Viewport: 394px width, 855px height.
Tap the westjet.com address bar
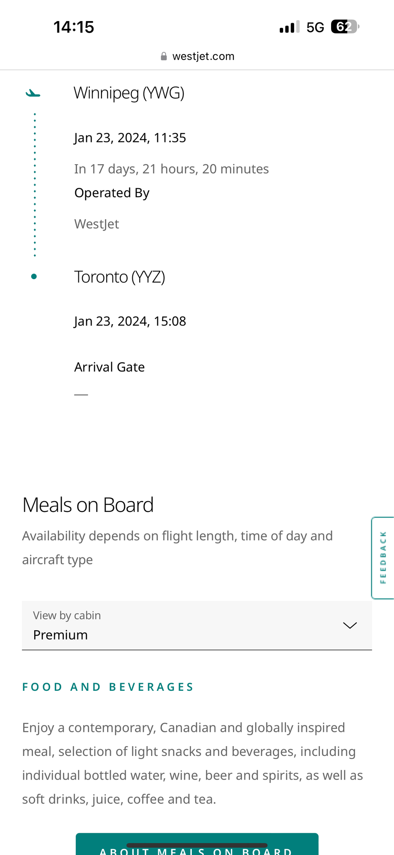pos(197,57)
